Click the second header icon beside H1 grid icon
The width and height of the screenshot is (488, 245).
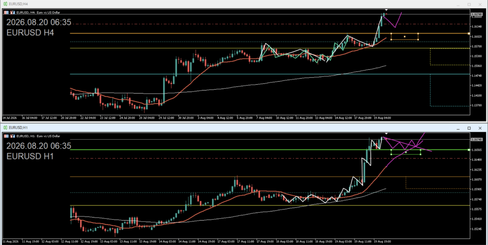click(x=13, y=136)
